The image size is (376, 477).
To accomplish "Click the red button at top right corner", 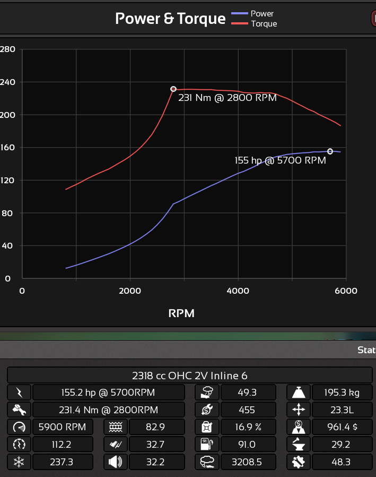I will (x=373, y=19).
